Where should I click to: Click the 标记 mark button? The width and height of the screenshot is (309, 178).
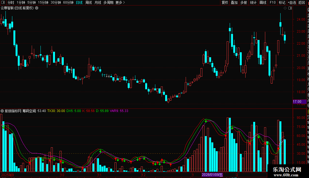click(282, 2)
